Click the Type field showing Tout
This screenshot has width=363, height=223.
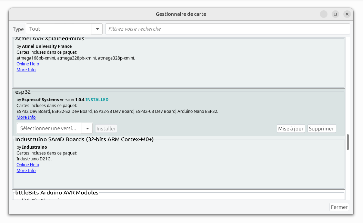(x=59, y=29)
